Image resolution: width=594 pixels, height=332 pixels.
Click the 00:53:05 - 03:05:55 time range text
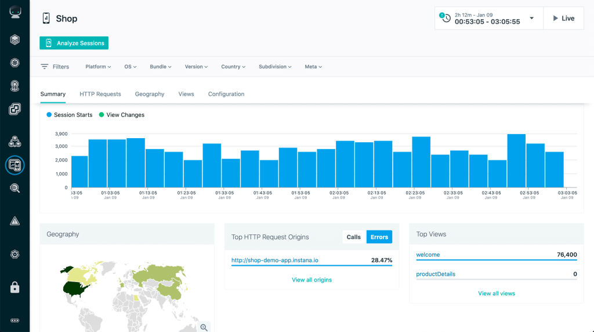487,21
